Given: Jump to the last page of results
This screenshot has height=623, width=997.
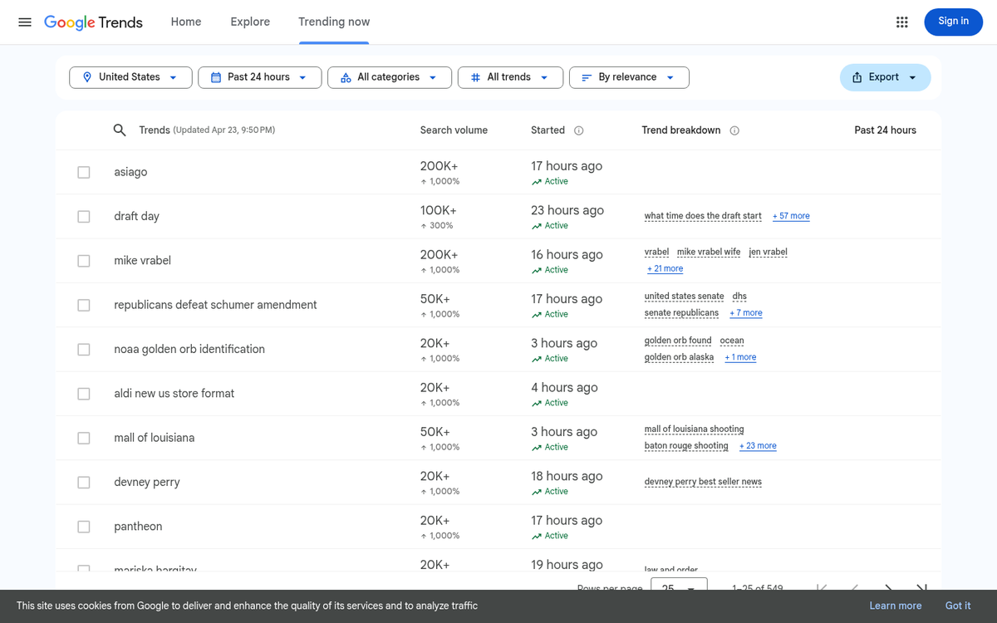Looking at the screenshot, I should click(x=921, y=587).
